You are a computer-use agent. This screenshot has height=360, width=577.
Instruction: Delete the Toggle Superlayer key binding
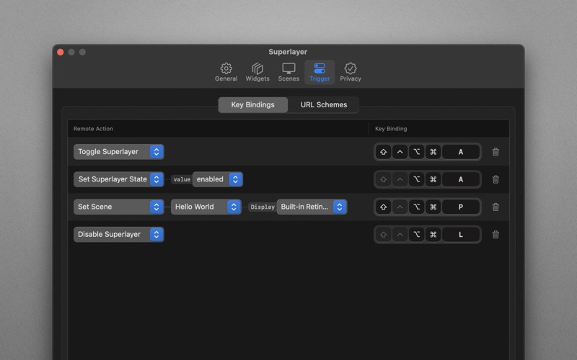point(495,152)
